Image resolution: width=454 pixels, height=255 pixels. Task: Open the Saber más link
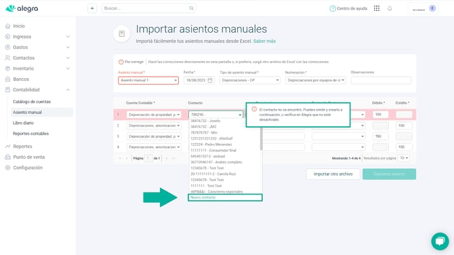[264, 41]
